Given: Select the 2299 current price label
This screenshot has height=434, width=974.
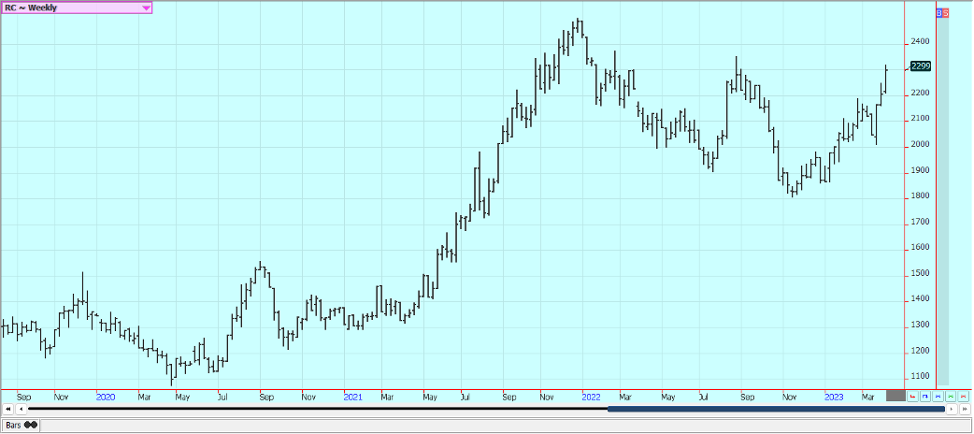Looking at the screenshot, I should click(920, 65).
